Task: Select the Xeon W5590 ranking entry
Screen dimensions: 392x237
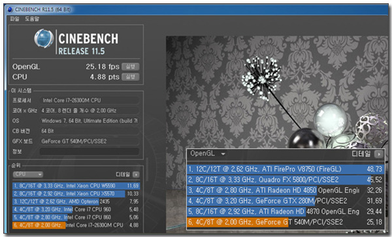Action: (76, 186)
